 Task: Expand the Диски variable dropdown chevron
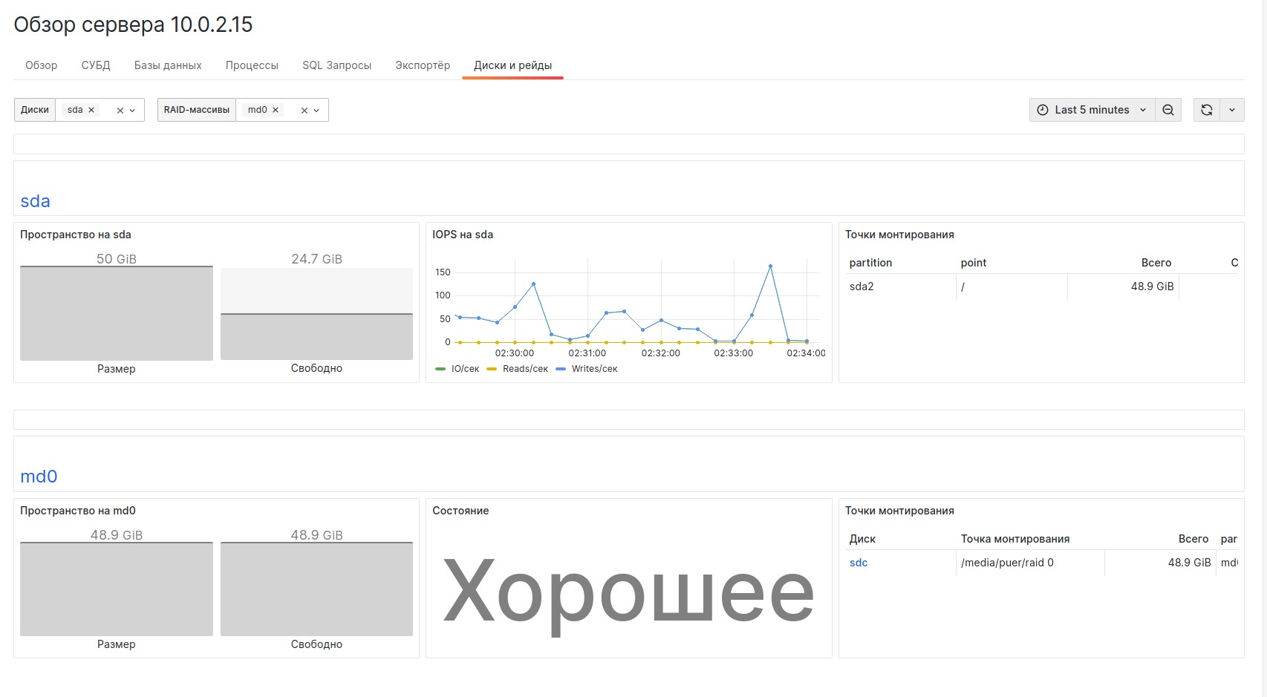[132, 111]
